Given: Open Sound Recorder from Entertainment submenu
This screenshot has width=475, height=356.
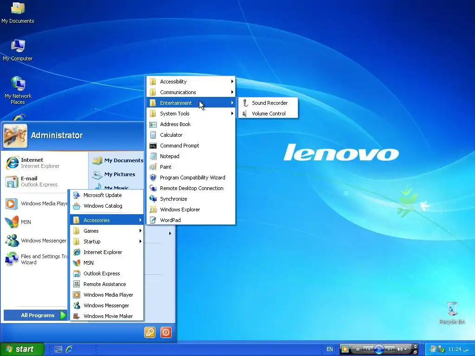Looking at the screenshot, I should point(270,103).
